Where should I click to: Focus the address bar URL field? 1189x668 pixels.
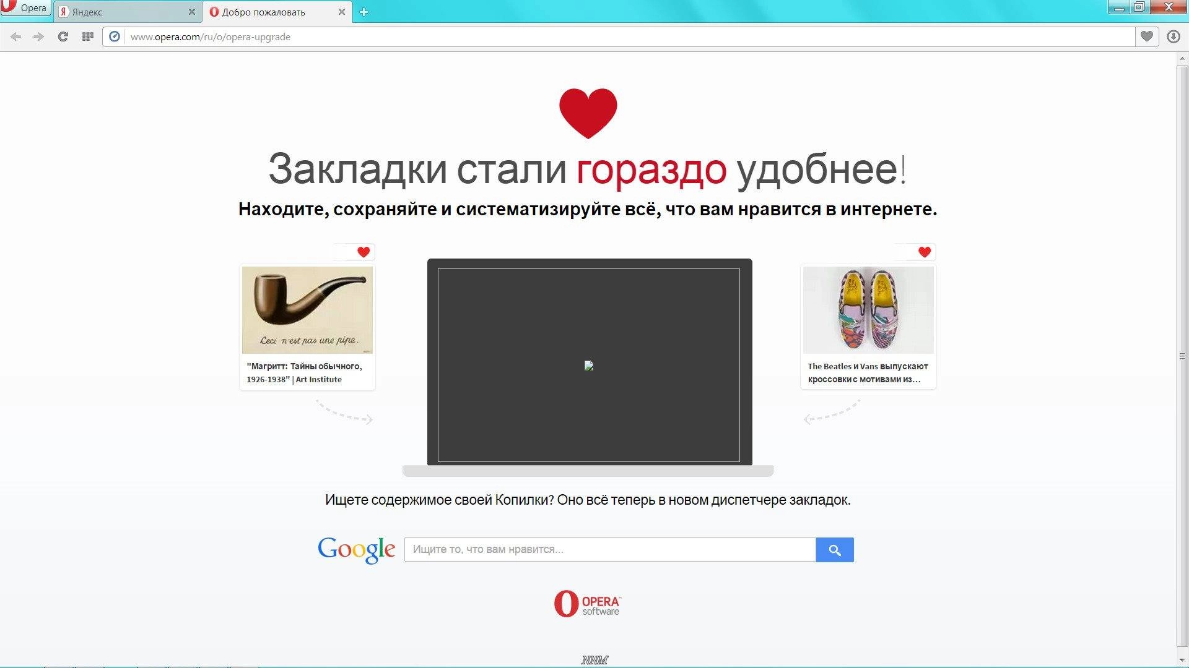629,36
